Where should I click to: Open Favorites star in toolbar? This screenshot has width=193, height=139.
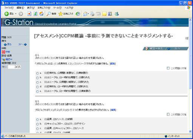(60, 14)
